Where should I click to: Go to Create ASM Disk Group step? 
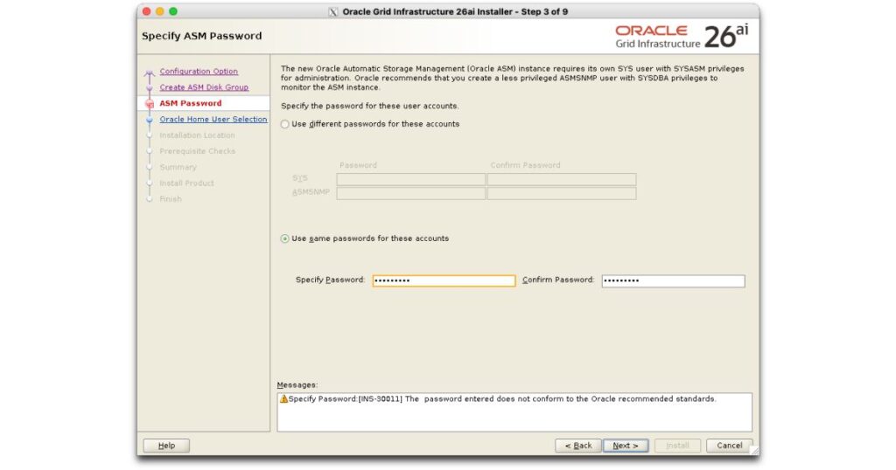coord(204,87)
